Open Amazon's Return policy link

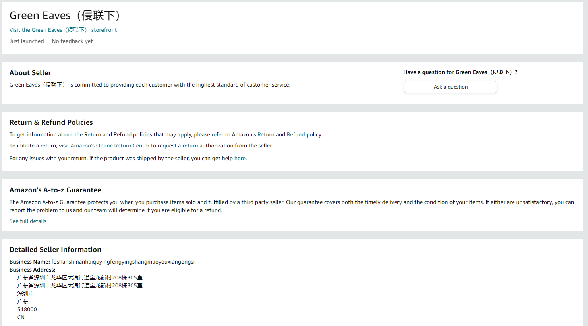tap(266, 134)
